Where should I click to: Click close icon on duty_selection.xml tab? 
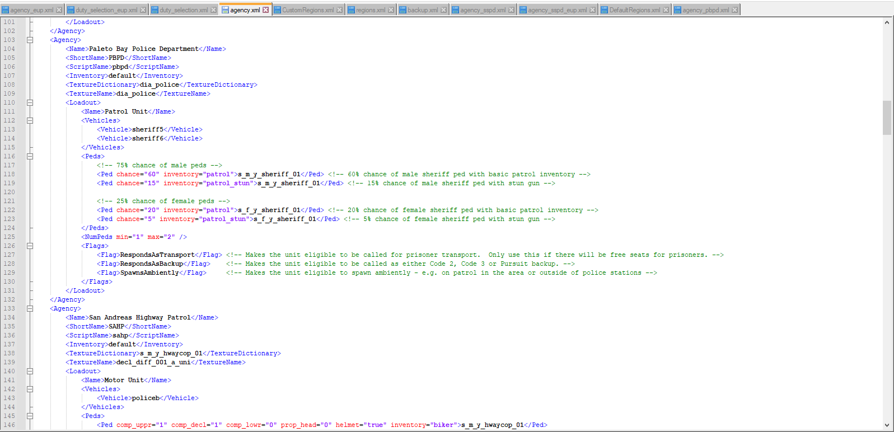pos(213,10)
